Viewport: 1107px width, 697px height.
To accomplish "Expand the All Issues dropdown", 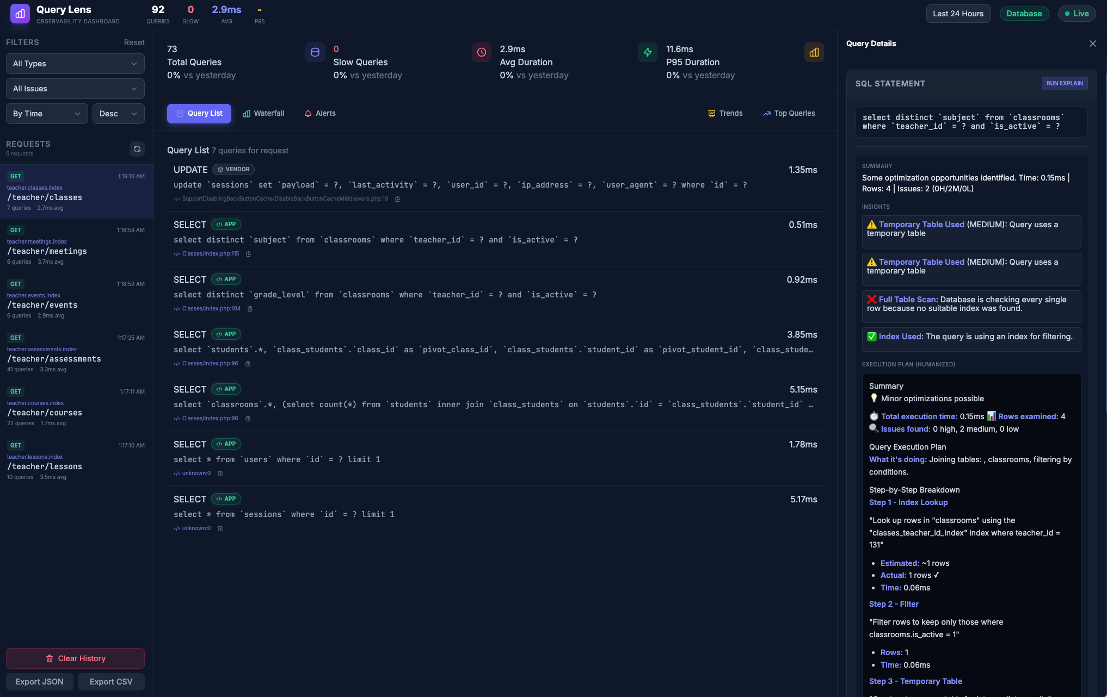I will [x=75, y=89].
